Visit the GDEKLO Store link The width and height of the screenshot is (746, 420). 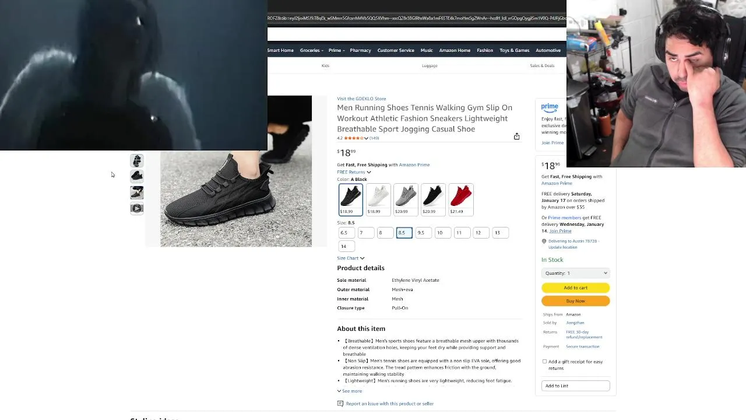[x=361, y=99]
